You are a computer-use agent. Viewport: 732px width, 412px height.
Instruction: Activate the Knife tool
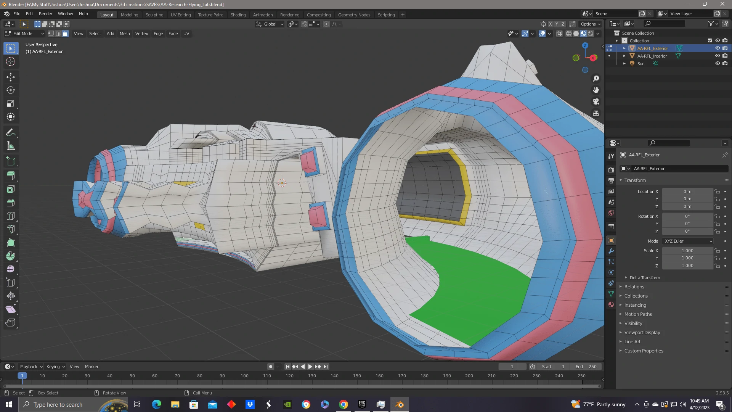click(11, 229)
